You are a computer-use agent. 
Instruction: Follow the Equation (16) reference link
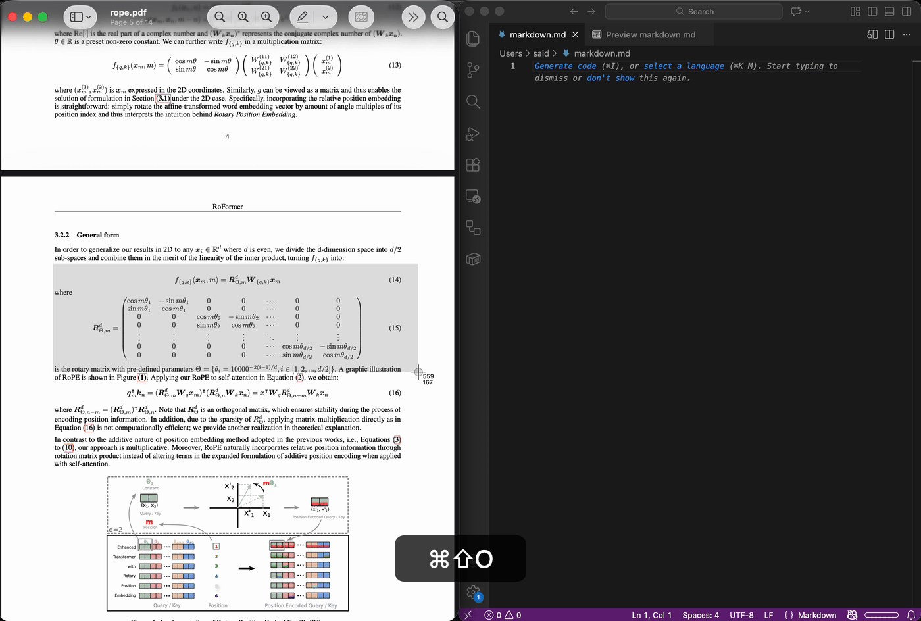89,427
